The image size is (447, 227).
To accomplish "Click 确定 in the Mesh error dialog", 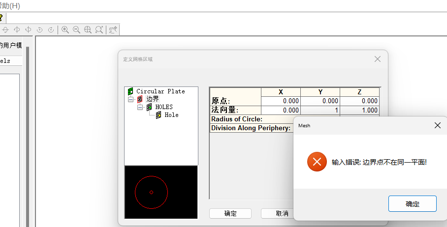I will click(412, 204).
